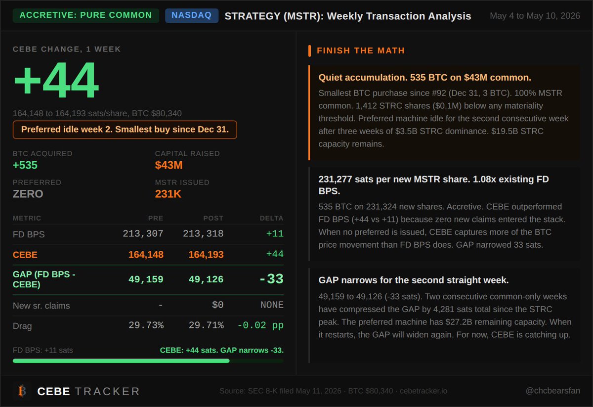The image size is (593, 407).
Task: Click the Quiet accumulation card heading
Action: (425, 78)
